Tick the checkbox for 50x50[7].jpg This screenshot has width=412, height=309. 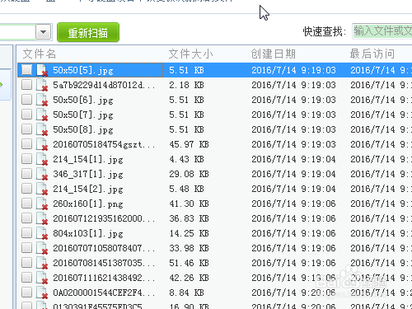coord(27,115)
